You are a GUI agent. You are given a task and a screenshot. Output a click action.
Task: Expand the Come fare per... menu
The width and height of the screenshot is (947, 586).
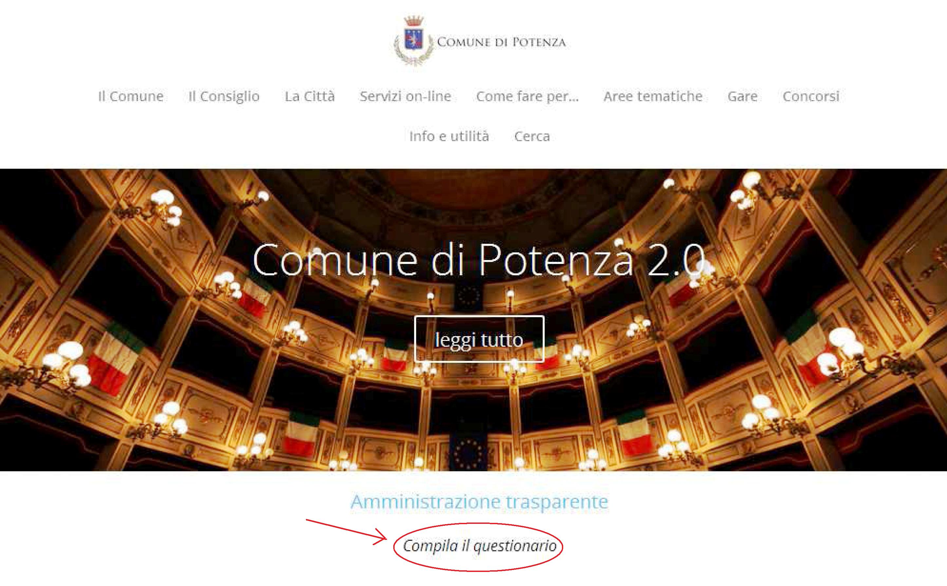pos(528,97)
